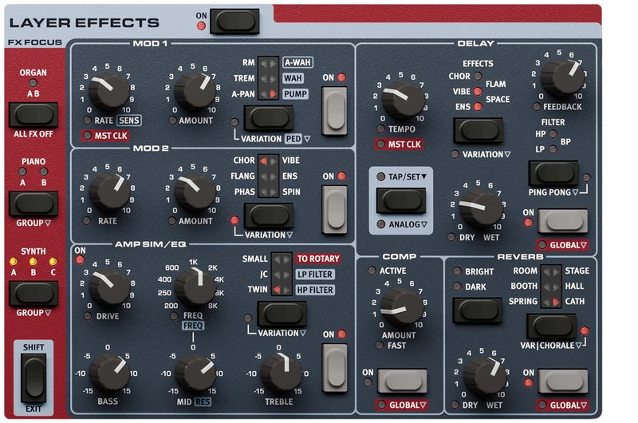Click the Reverb Var/Chorale type button
This screenshot has height=423, width=638.
click(x=551, y=326)
